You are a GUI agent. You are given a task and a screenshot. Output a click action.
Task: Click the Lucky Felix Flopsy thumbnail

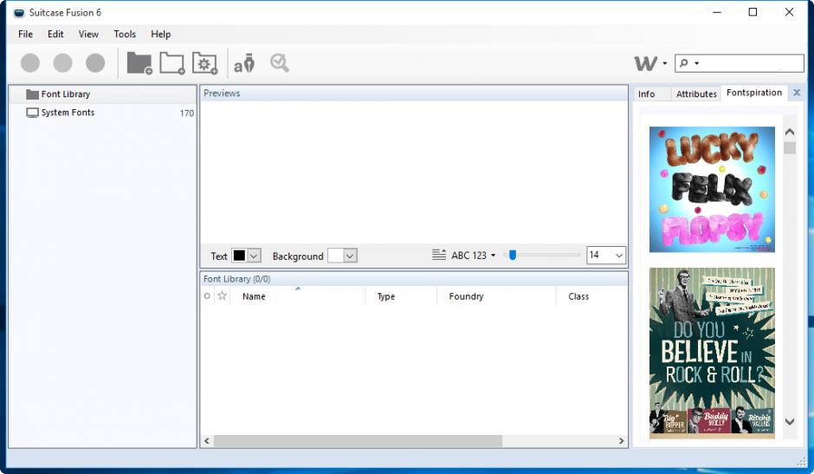click(712, 189)
